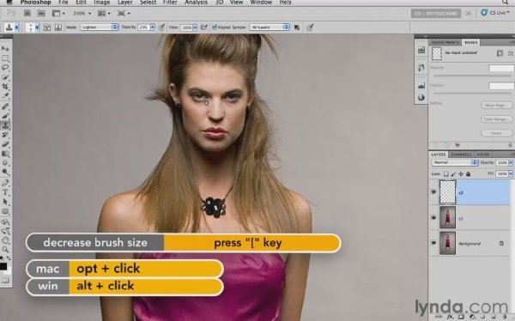Toggle ignore adjustment layers when cloning

pyautogui.click(x=297, y=27)
